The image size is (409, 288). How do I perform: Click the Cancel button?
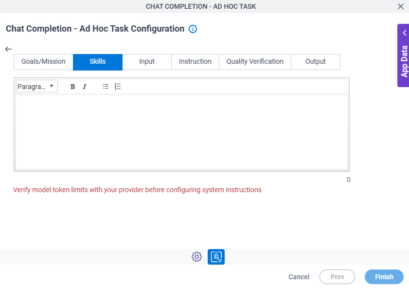coord(299,277)
